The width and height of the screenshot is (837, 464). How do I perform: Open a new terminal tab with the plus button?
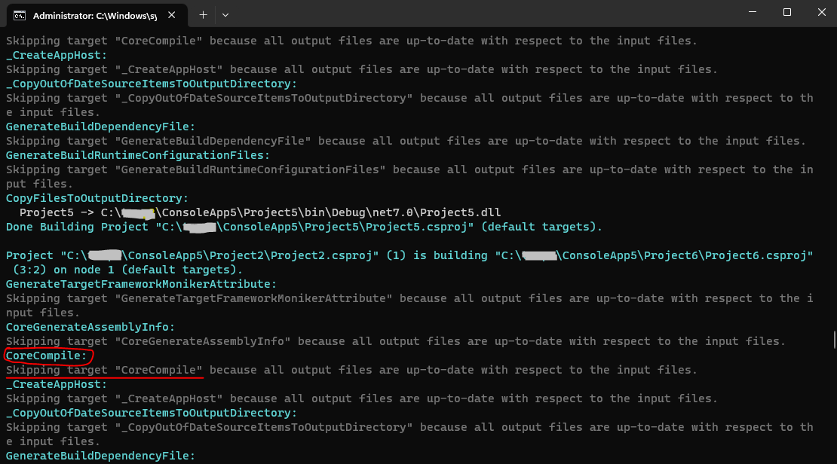pyautogui.click(x=204, y=15)
